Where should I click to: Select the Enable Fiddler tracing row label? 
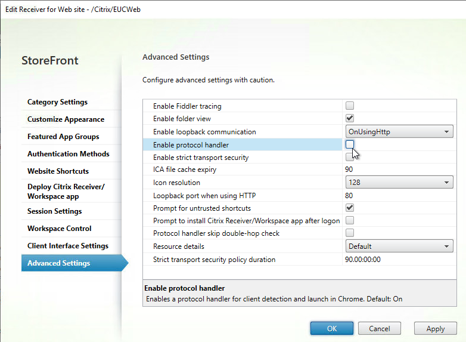187,106
